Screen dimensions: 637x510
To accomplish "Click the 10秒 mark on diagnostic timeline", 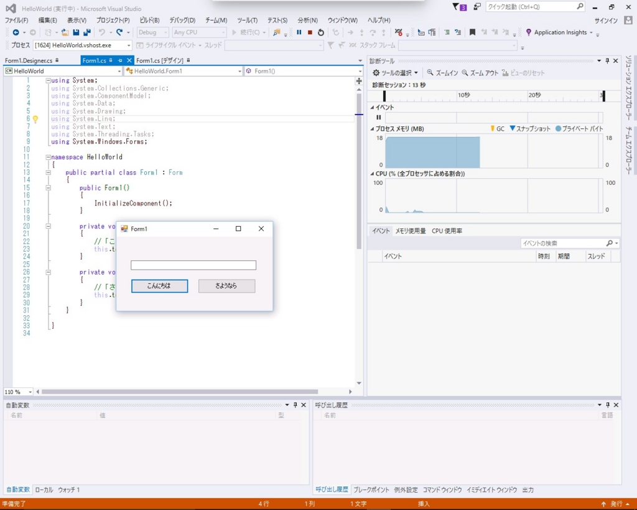I will point(464,95).
